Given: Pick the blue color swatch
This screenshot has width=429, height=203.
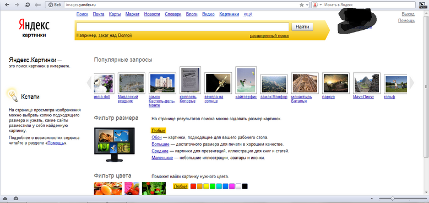Looking at the screenshot, I should pos(225,186).
